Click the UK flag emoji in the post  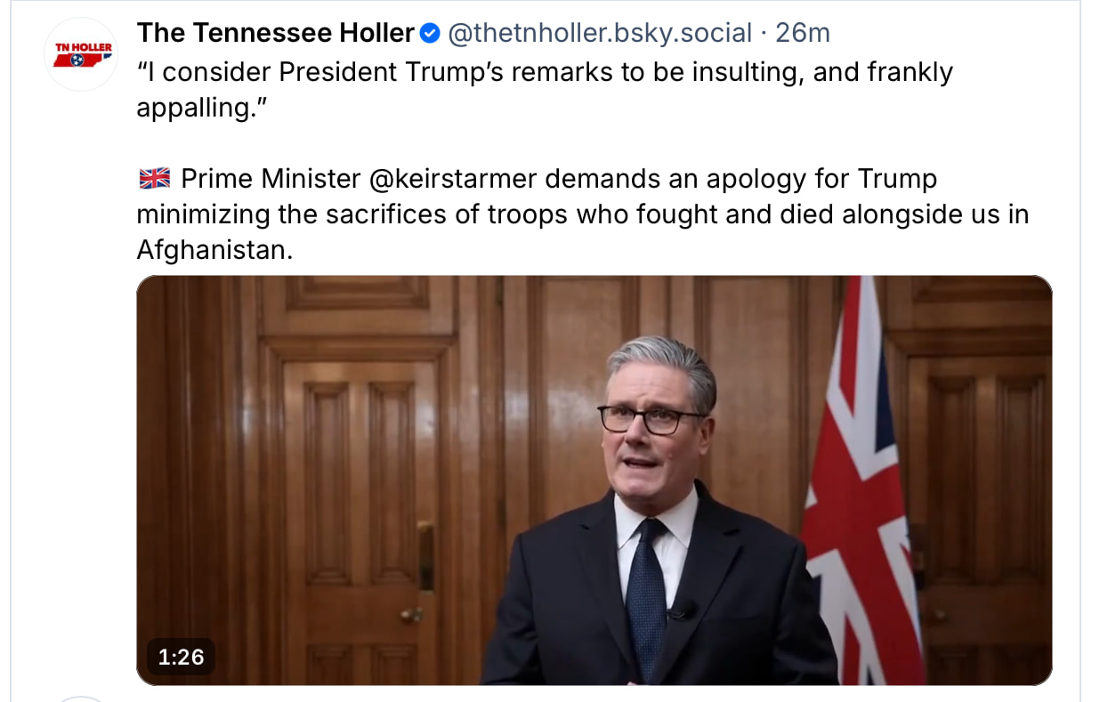154,180
